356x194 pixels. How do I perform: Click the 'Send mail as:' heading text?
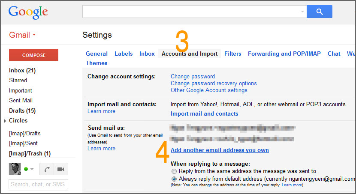coord(106,128)
